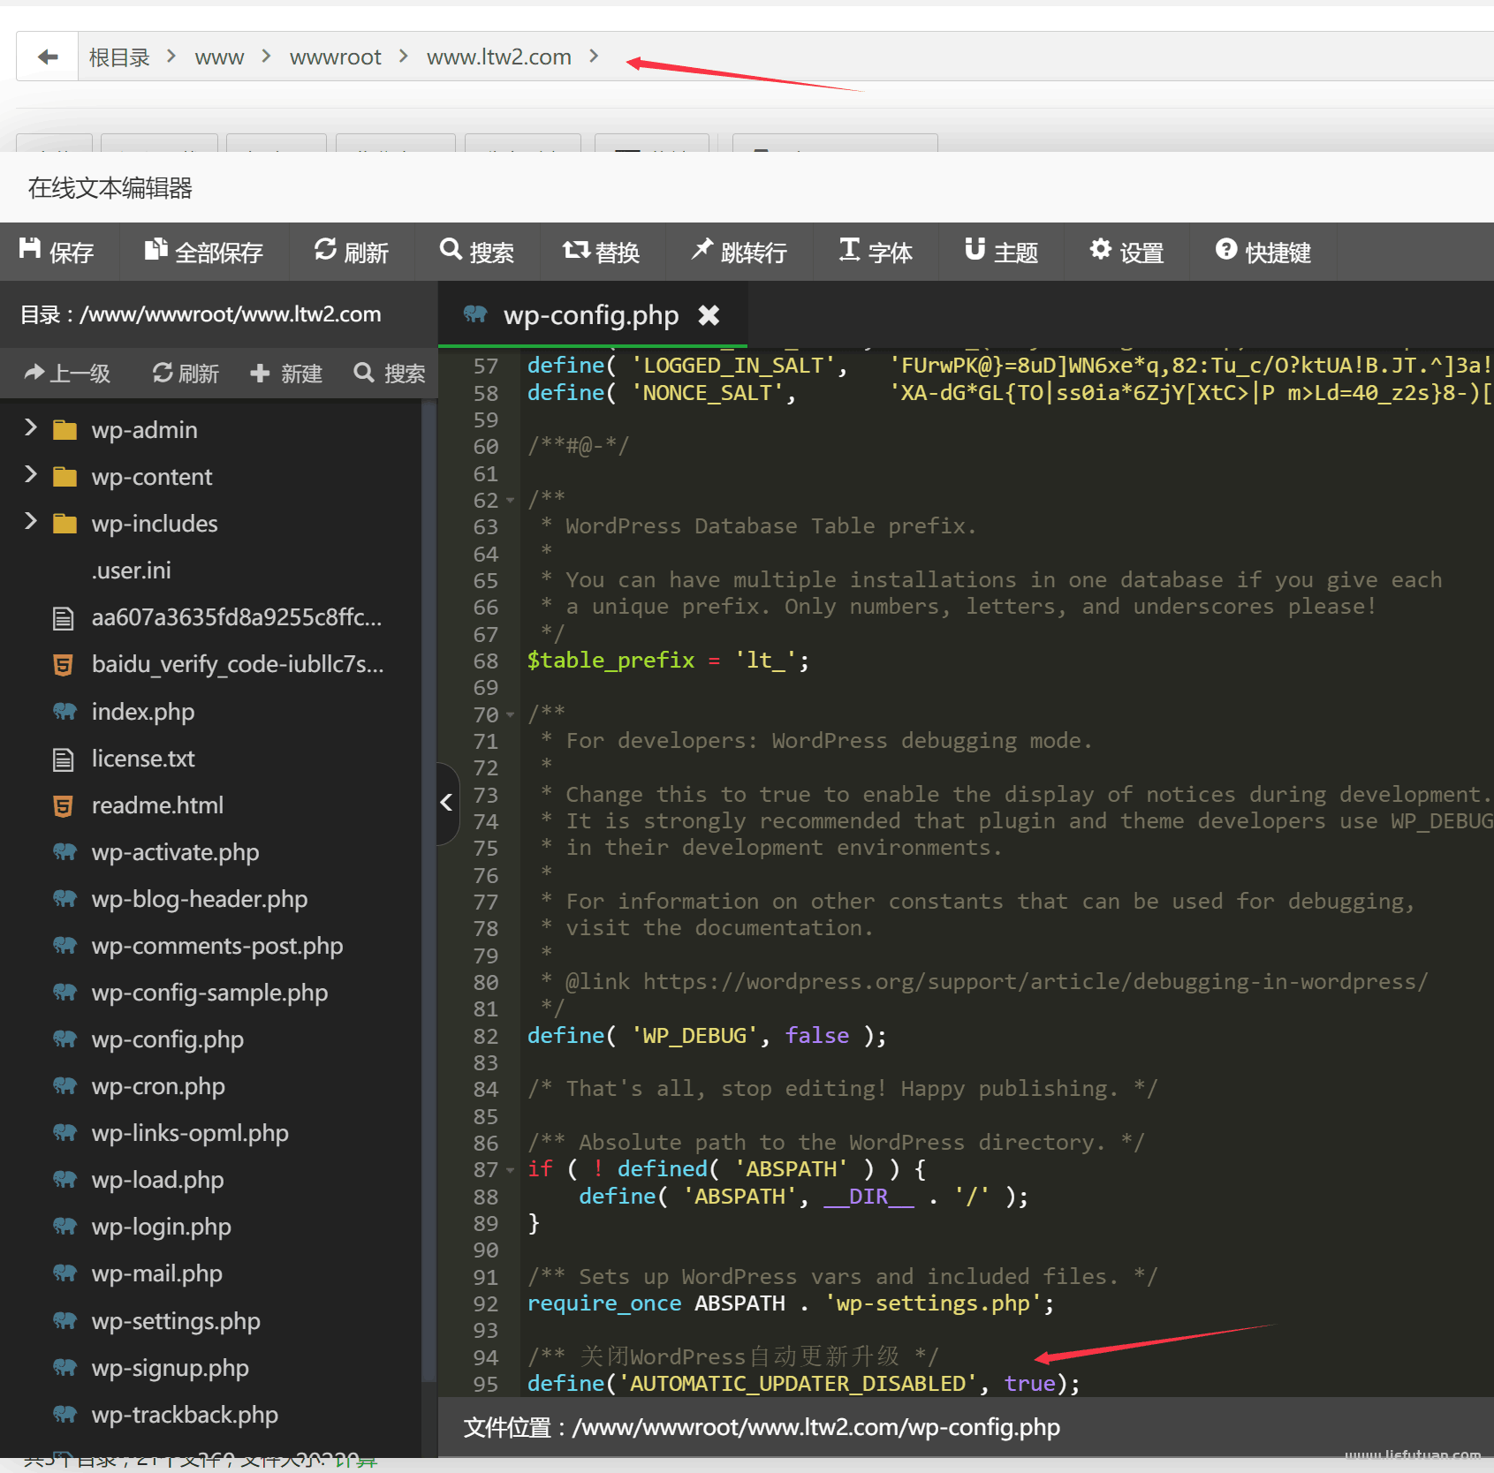Open wp-activate.php in the file tree
1494x1473 pixels.
[176, 852]
